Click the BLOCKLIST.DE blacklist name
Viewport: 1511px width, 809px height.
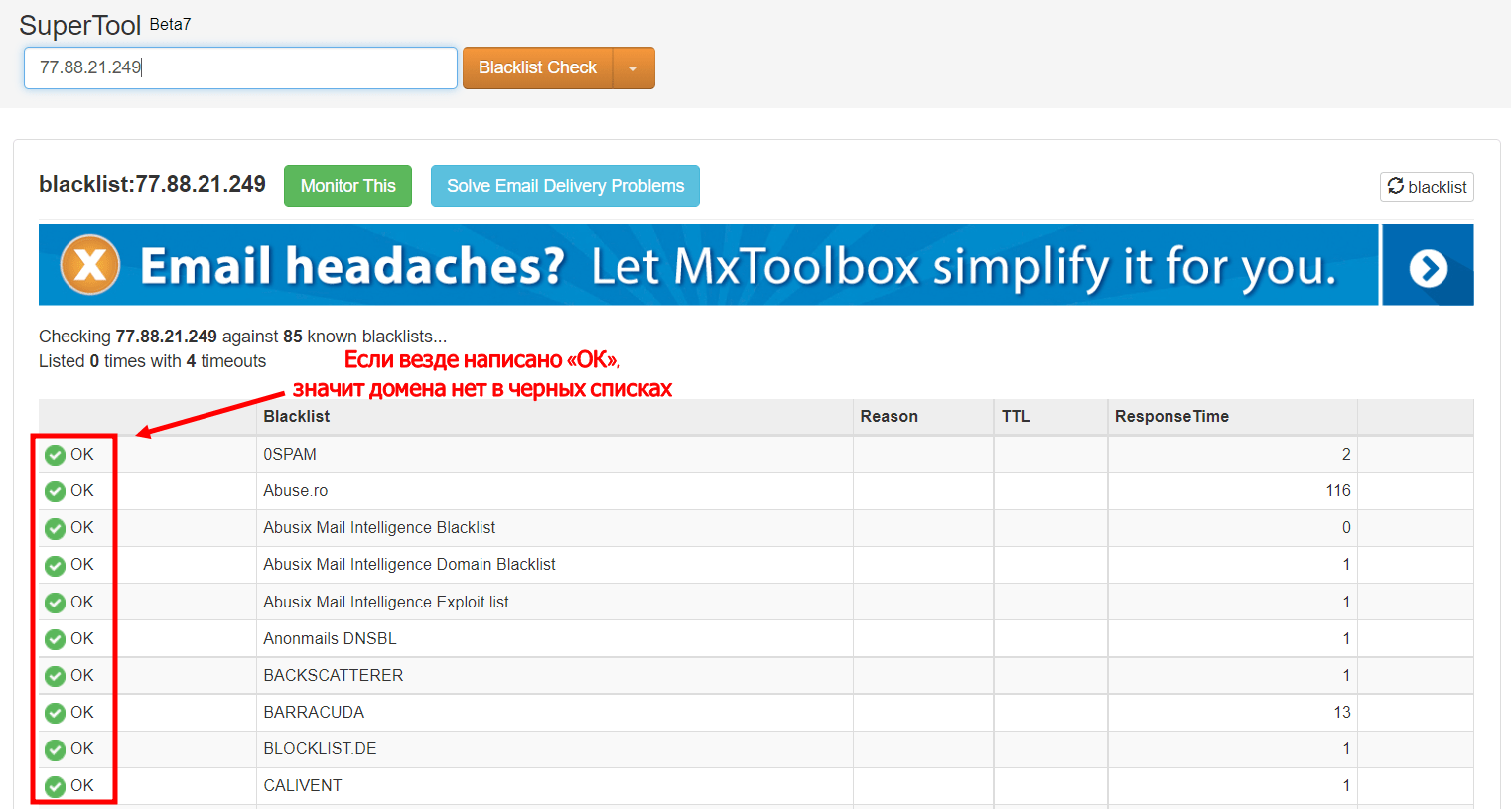click(320, 749)
